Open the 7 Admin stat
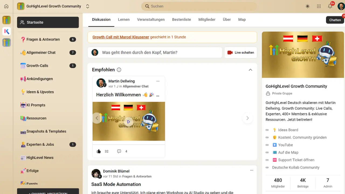 click(x=328, y=183)
